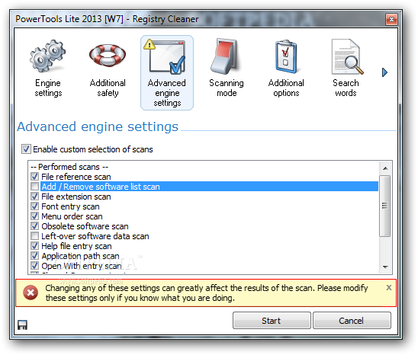The width and height of the screenshot is (418, 355).
Task: Click scan list scrollbar up arrow
Action: click(x=385, y=168)
